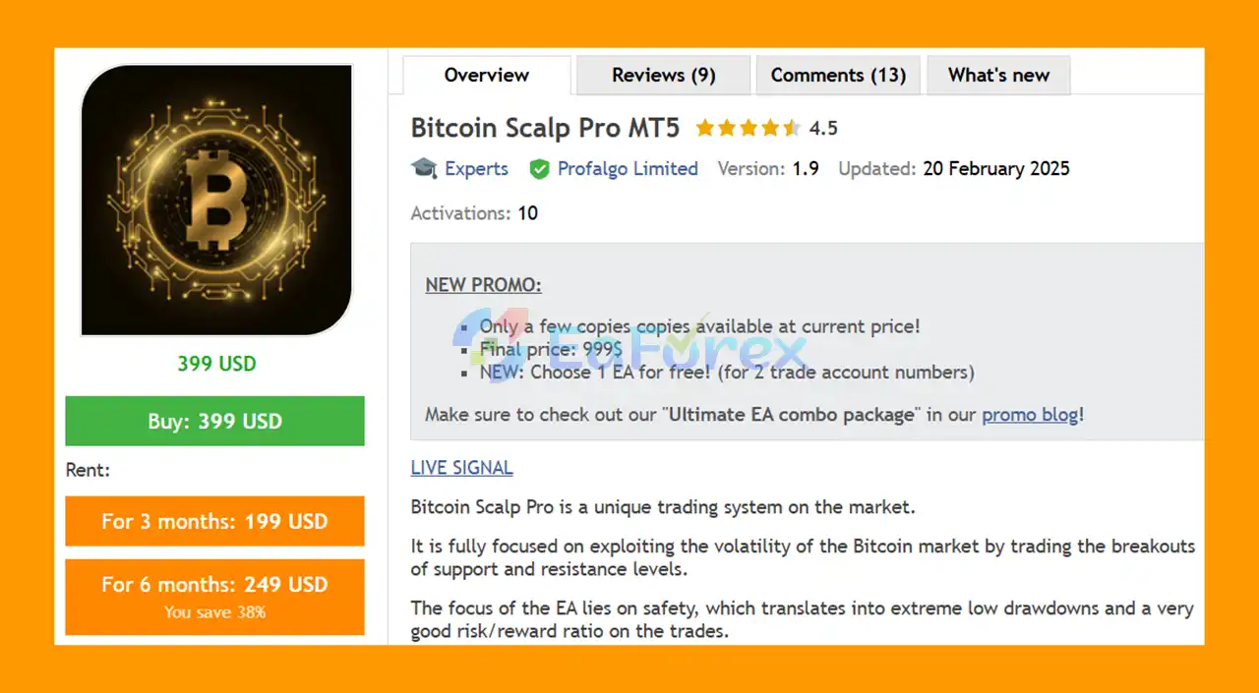The image size is (1259, 693).
Task: Click the green 399 USD price text
Action: tap(216, 364)
